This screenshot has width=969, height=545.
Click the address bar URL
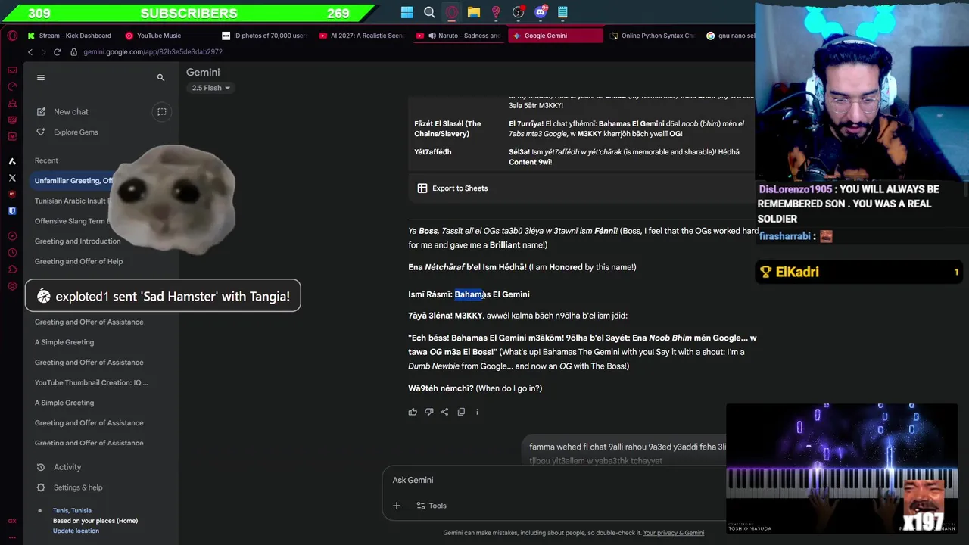point(153,52)
